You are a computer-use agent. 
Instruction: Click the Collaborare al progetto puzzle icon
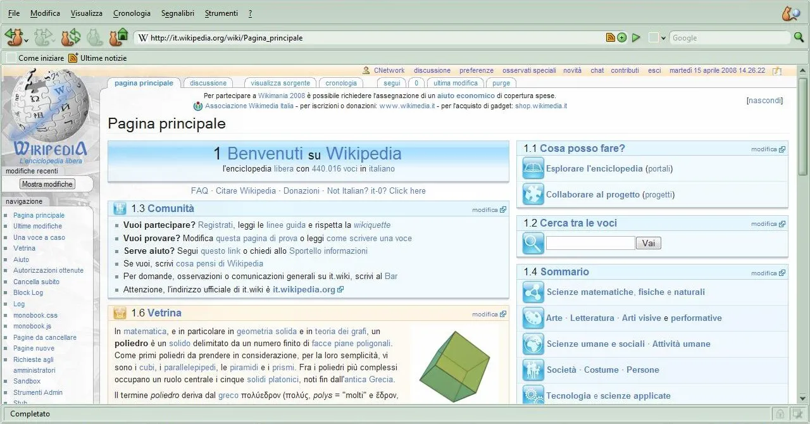(533, 194)
